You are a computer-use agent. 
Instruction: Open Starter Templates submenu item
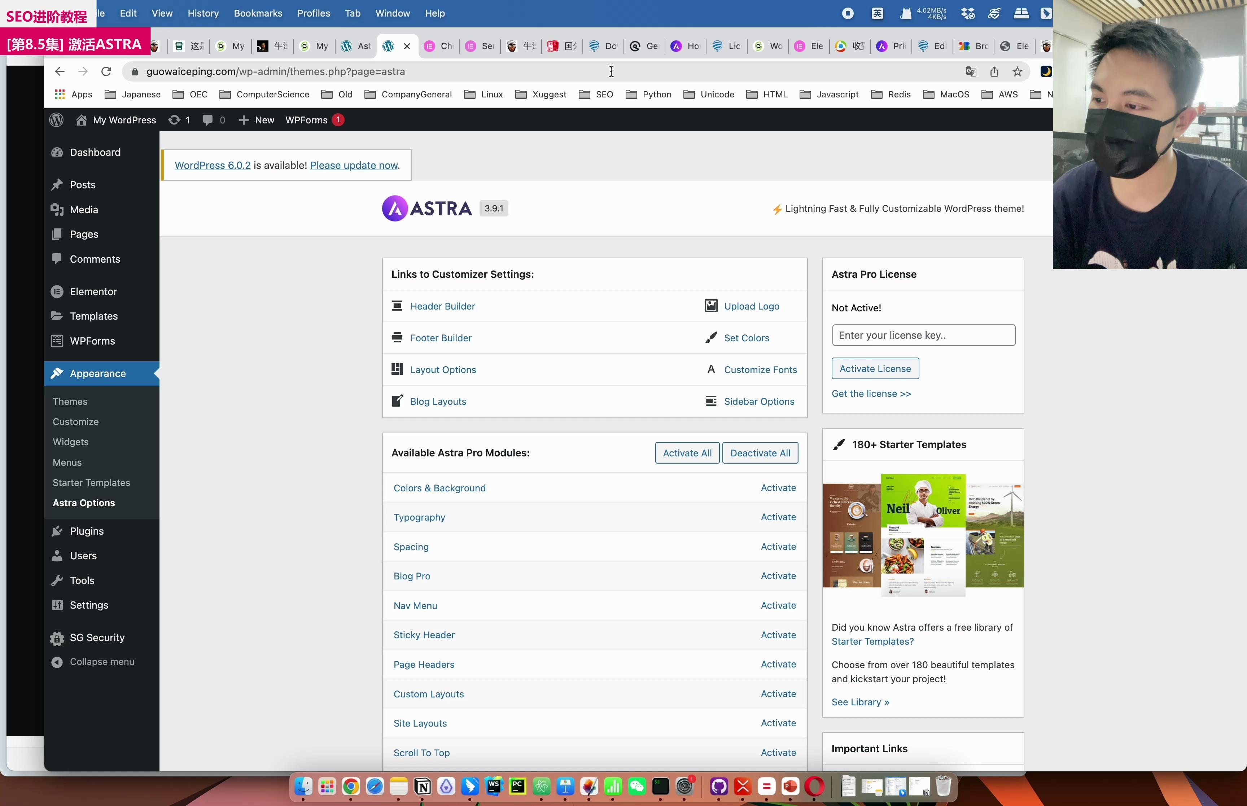coord(91,482)
